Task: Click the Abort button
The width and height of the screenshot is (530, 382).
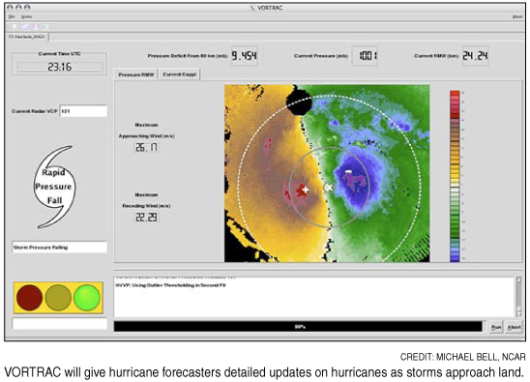Action: 514,327
